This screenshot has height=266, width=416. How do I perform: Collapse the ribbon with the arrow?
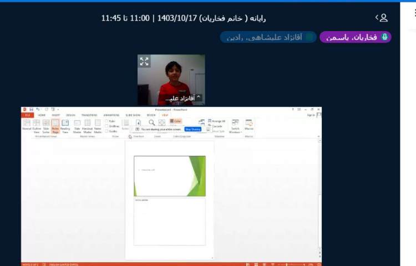click(318, 136)
